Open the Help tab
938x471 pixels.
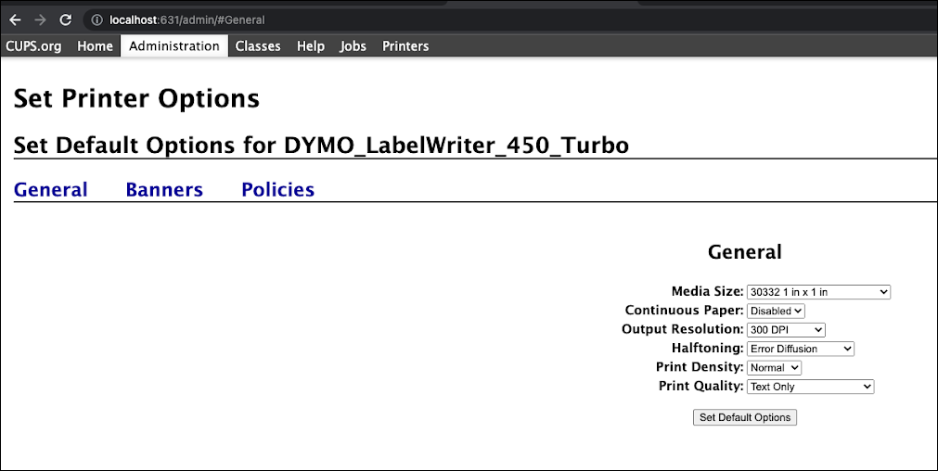coord(311,46)
